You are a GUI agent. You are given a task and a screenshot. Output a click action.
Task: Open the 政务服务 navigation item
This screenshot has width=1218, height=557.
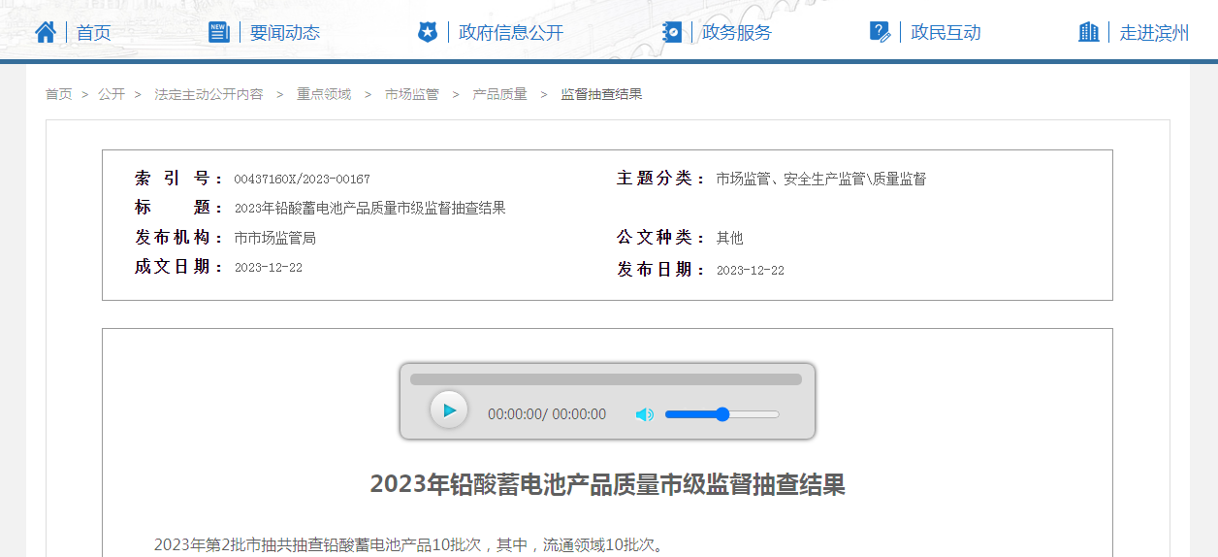(737, 33)
